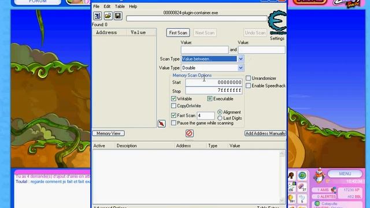Screen dimensions: 370x208
Task: Click the Active column header in address table
Action: (99, 146)
